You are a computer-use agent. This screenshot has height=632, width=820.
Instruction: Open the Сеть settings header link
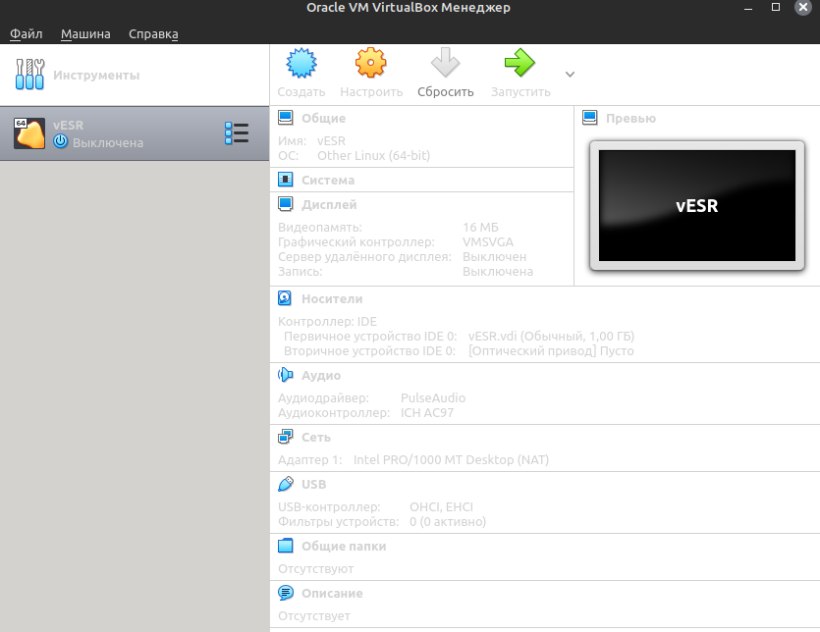(316, 437)
